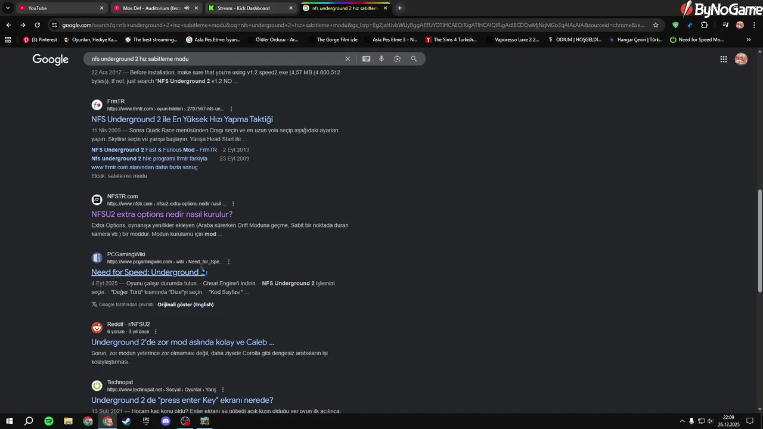
Task: Open more options for the Technopat result
Action: point(223,390)
